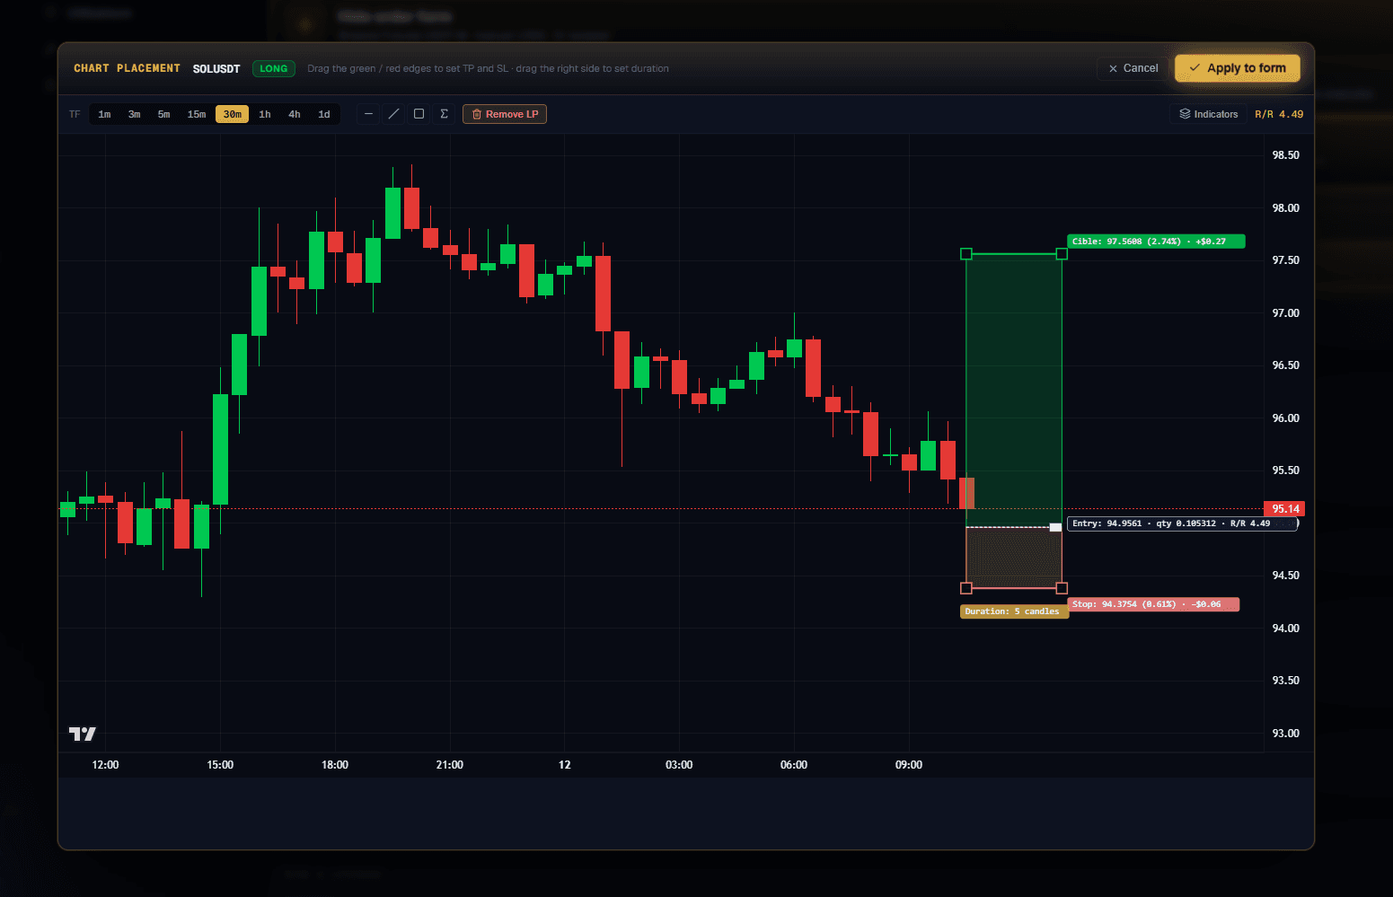The height and width of the screenshot is (897, 1393).
Task: Switch timeframe to 4h
Action: pos(295,114)
